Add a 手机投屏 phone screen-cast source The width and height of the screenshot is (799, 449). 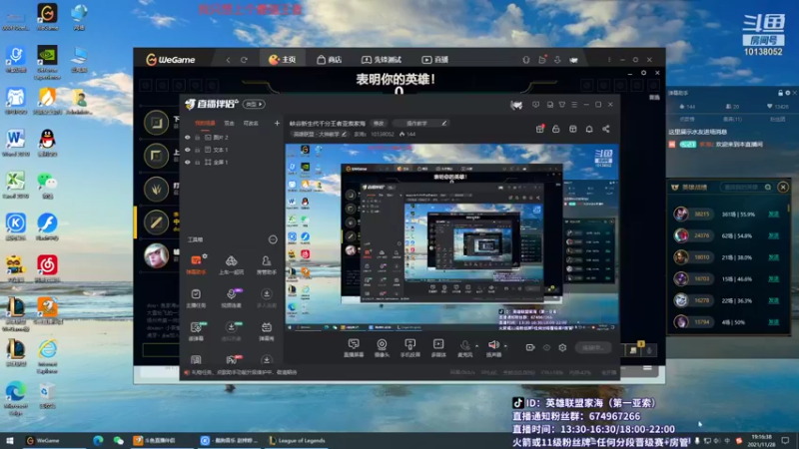tap(409, 348)
